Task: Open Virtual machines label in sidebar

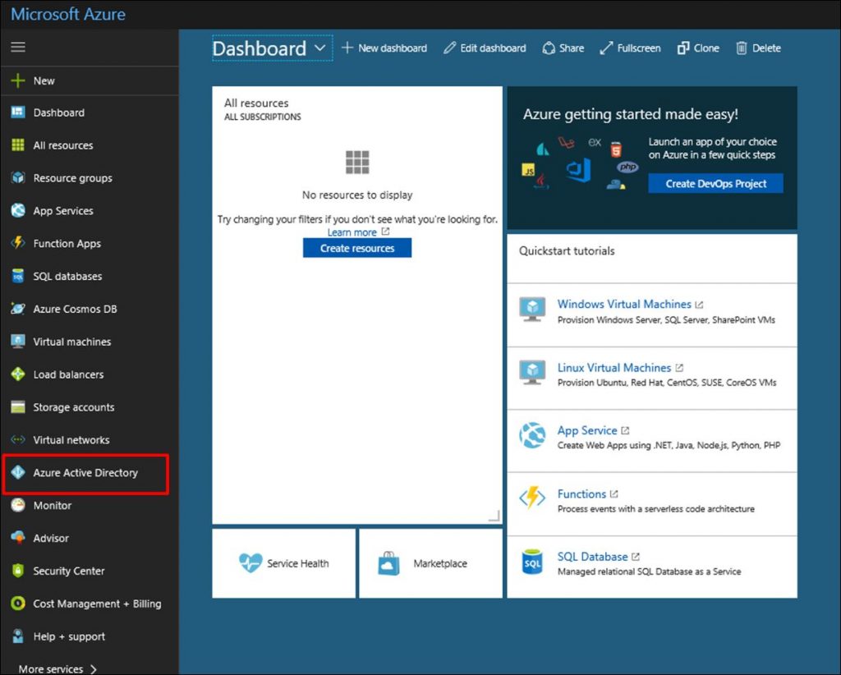Action: pyautogui.click(x=72, y=342)
